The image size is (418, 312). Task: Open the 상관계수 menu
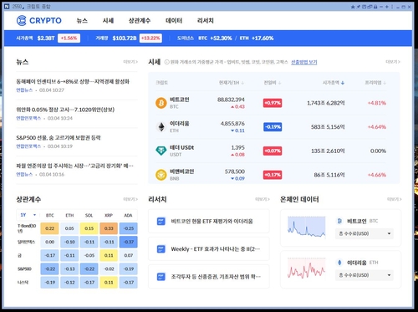[x=140, y=21]
